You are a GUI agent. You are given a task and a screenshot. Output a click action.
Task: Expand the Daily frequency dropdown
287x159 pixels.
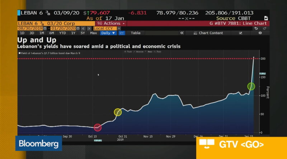pos(108,33)
